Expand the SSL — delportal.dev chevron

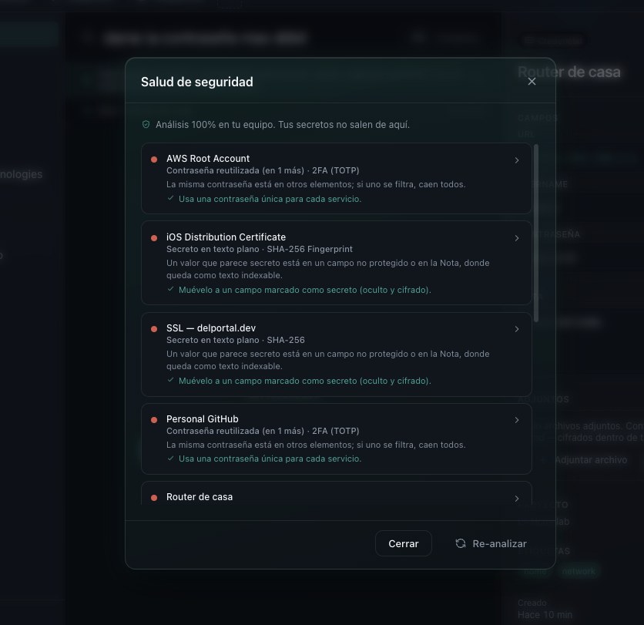click(517, 329)
